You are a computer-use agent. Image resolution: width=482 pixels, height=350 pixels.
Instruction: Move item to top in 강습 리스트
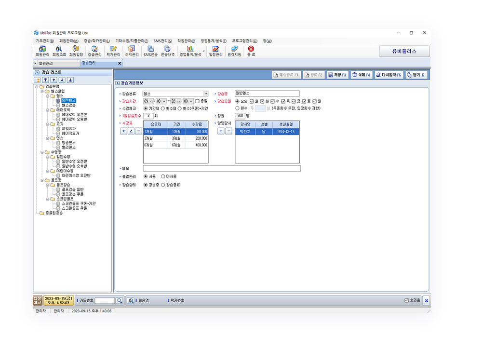tap(45, 80)
